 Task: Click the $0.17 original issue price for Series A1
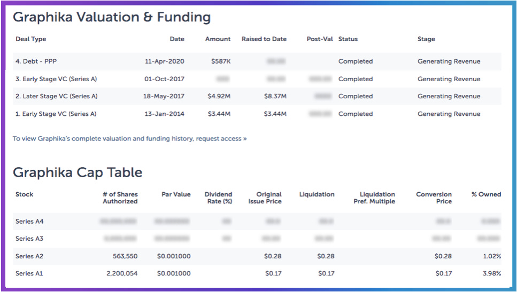coord(274,273)
